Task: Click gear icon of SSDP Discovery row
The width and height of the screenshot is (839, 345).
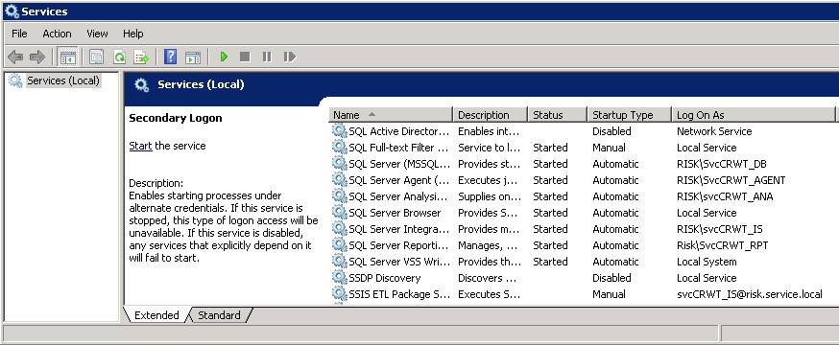Action: click(339, 278)
